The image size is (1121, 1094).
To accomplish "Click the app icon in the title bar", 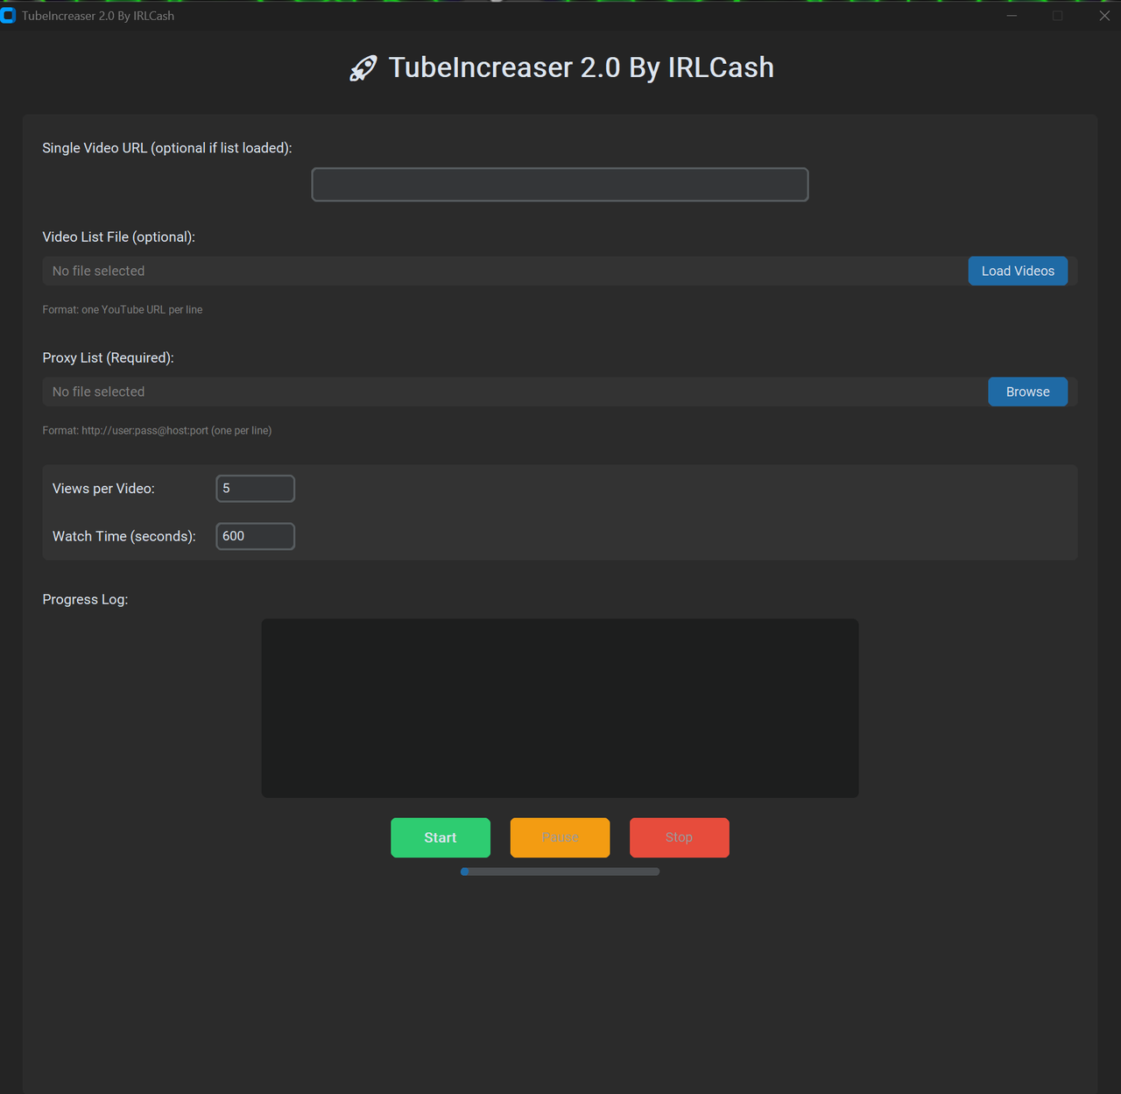I will (8, 16).
